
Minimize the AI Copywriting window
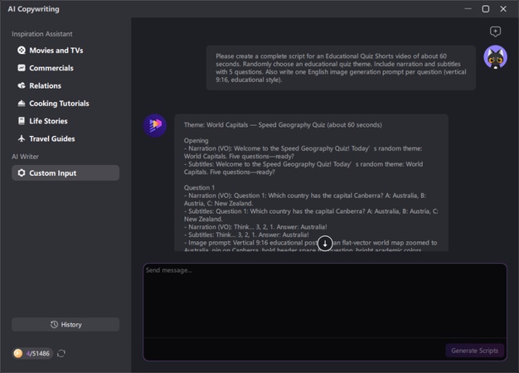click(x=468, y=9)
